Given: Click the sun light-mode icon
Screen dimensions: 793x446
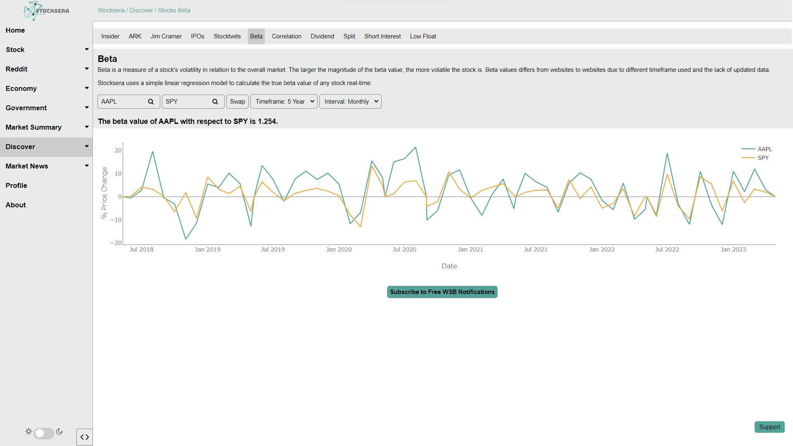Looking at the screenshot, I should (28, 432).
